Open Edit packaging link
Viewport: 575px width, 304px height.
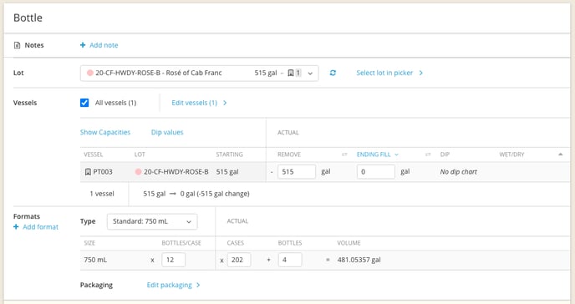pos(174,285)
